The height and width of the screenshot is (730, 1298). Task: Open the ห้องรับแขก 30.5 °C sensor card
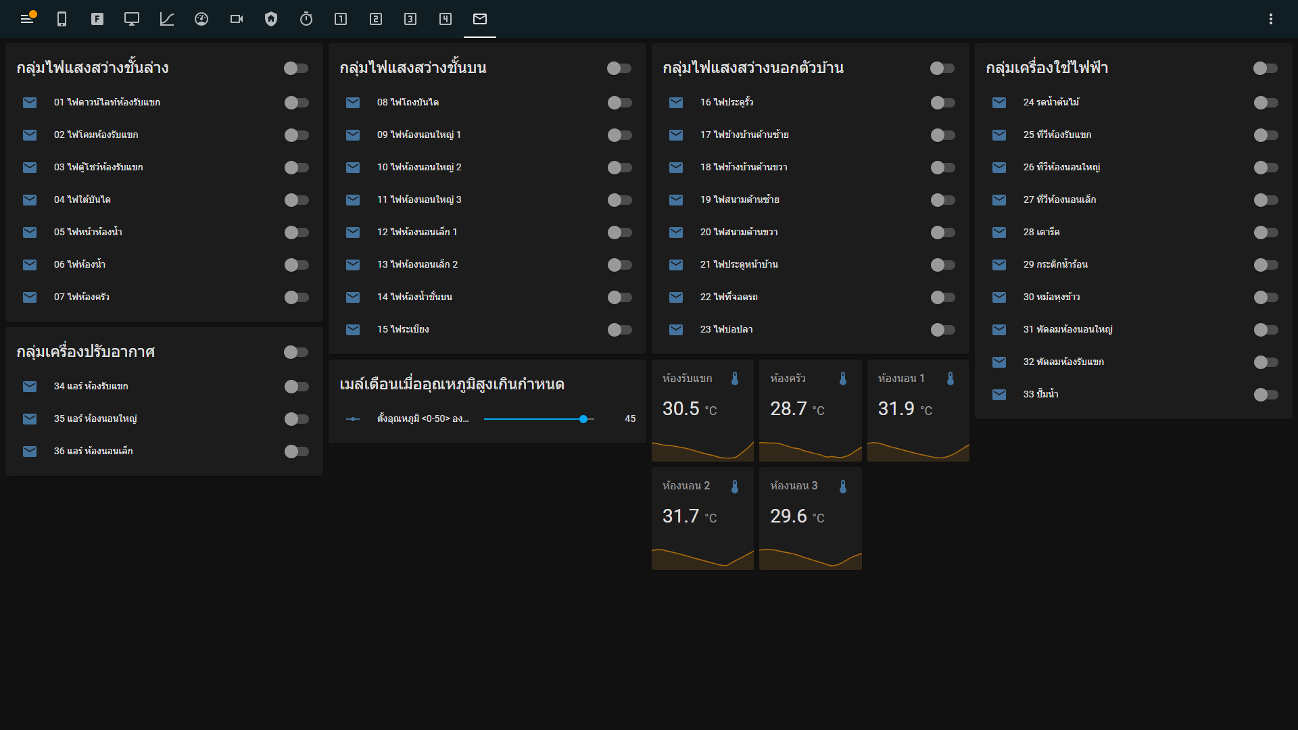(702, 410)
